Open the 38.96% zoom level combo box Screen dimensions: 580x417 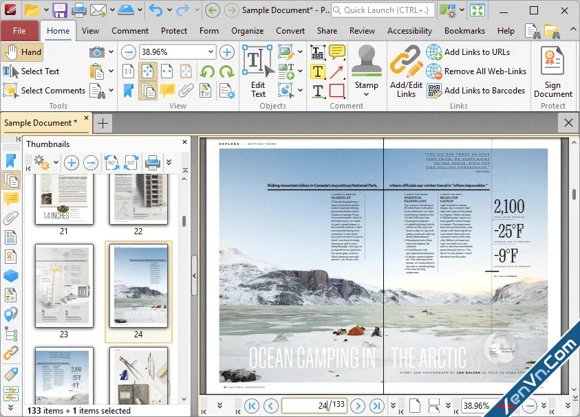pos(178,52)
